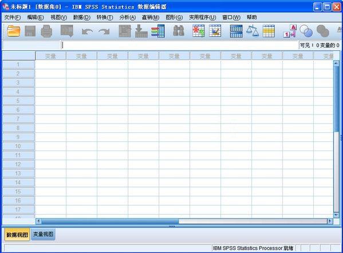Open the Recall recent dialogs icon
Image resolution: width=343 pixels, height=253 pixels.
tap(67, 31)
